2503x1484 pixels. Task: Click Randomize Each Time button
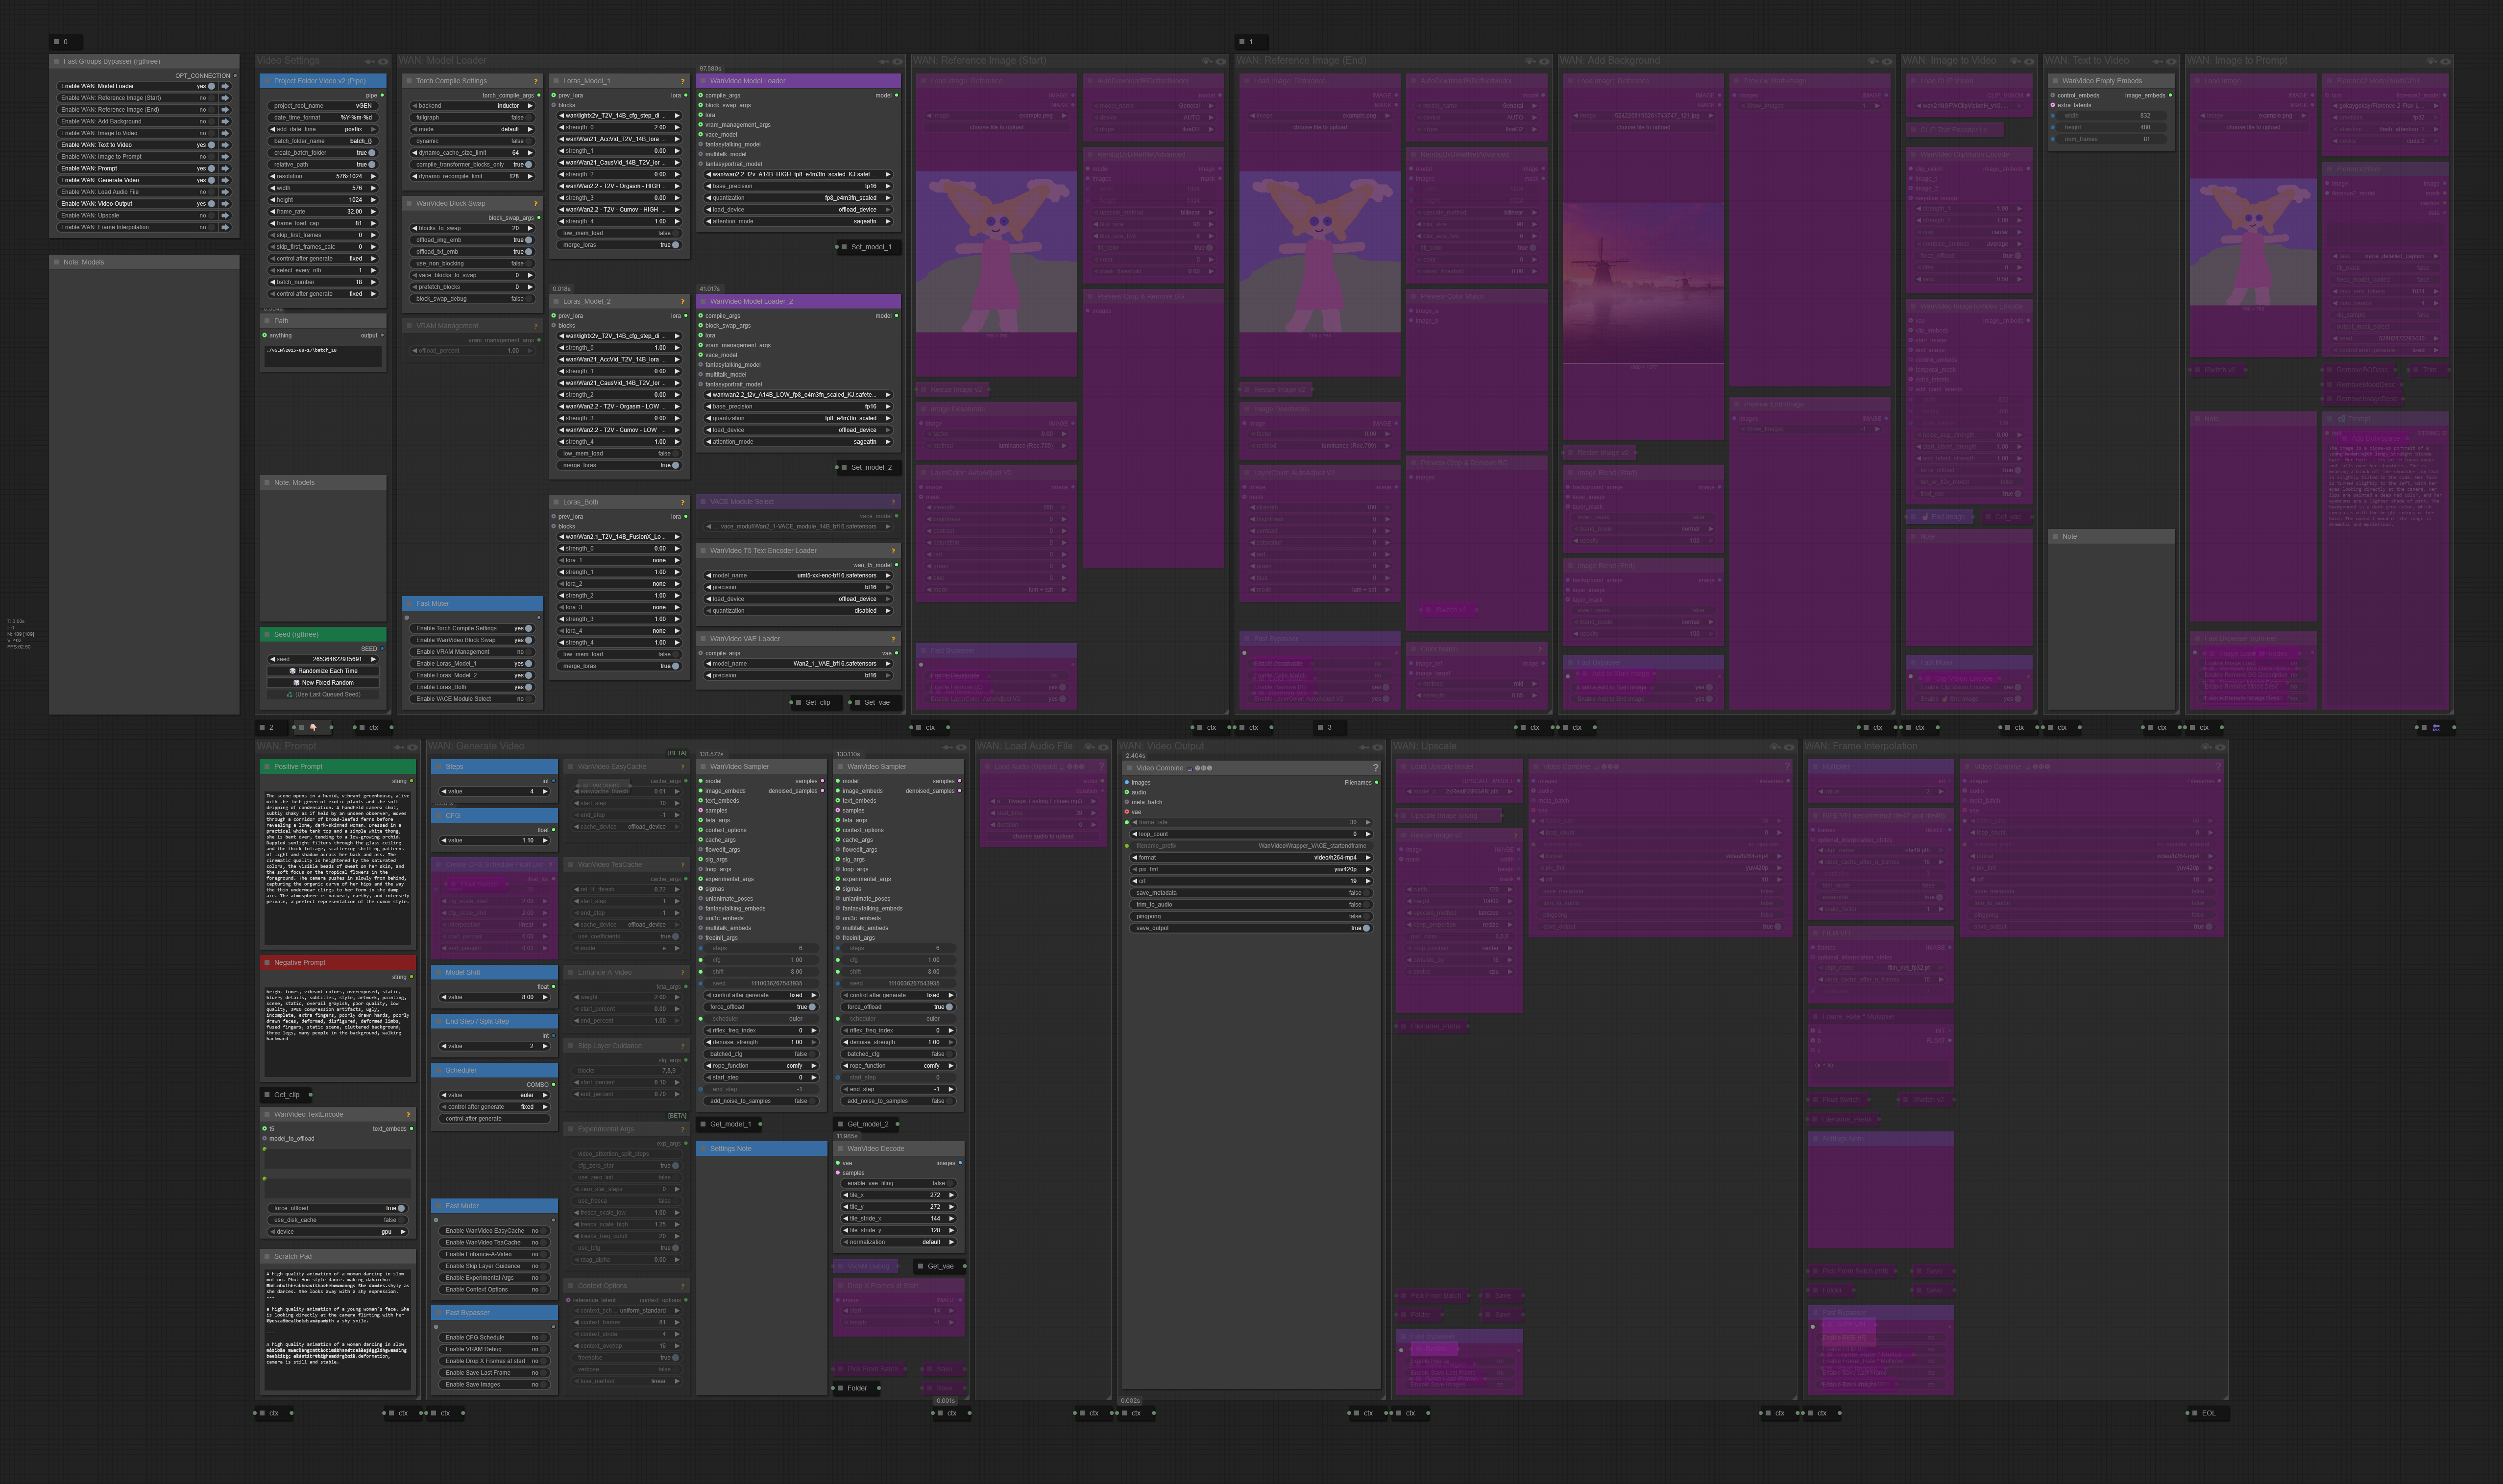324,671
